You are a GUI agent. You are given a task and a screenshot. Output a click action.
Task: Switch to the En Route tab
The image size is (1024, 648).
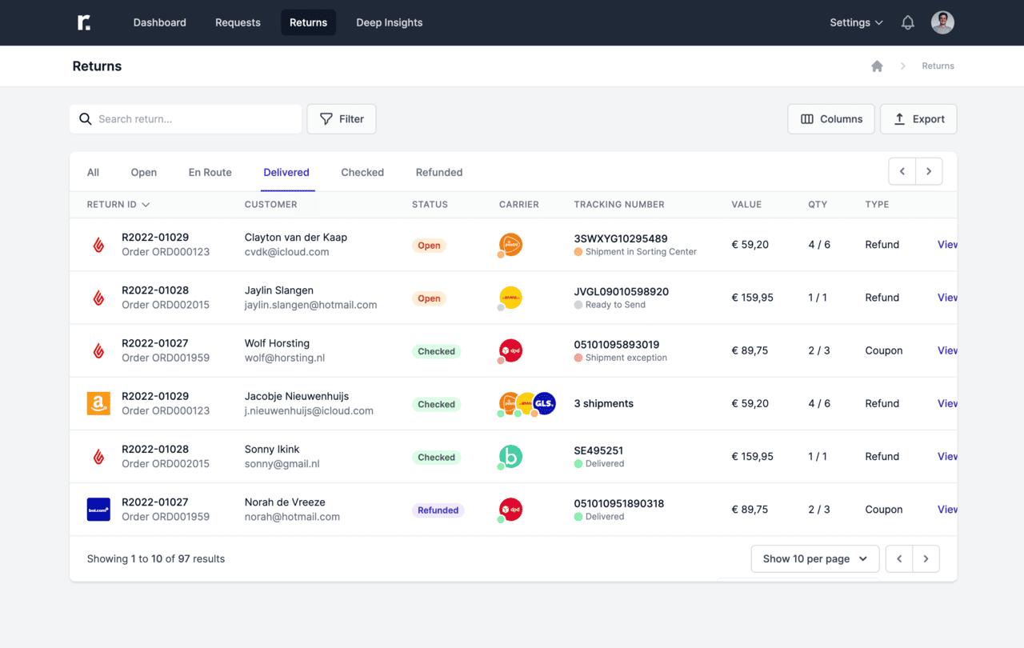point(210,172)
